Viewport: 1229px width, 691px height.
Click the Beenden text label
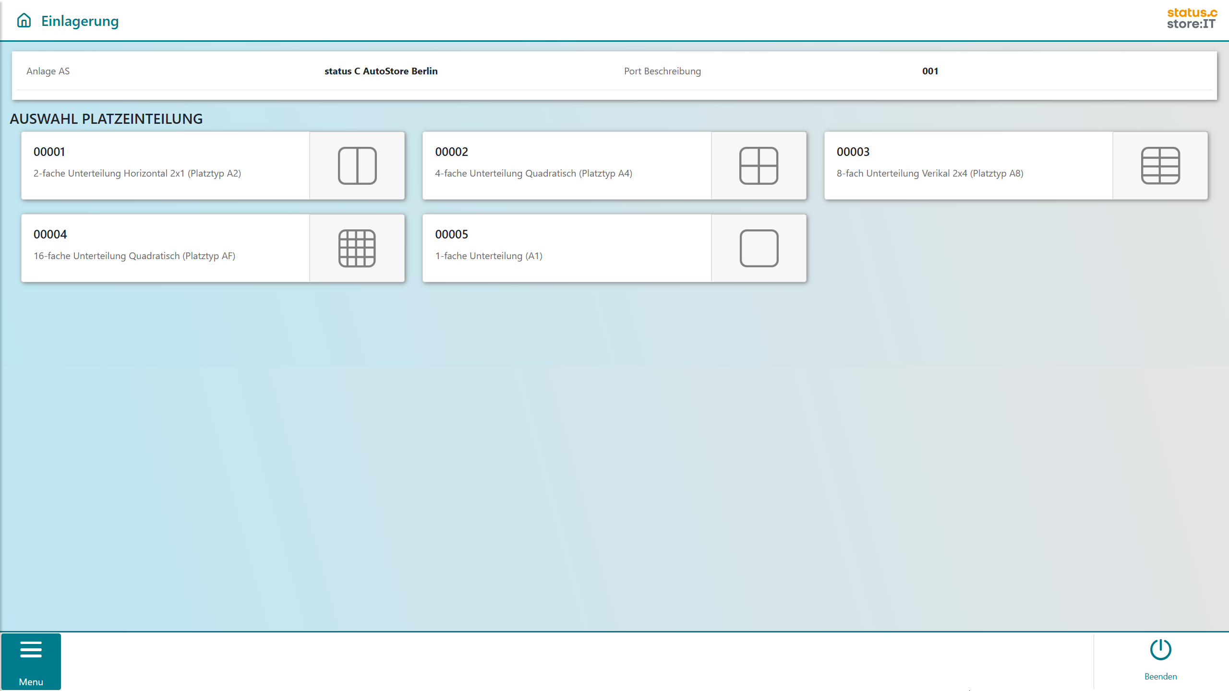tap(1160, 677)
